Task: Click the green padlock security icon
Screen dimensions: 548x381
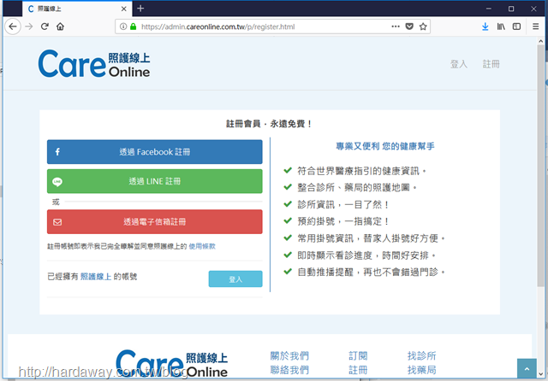Action: [134, 26]
